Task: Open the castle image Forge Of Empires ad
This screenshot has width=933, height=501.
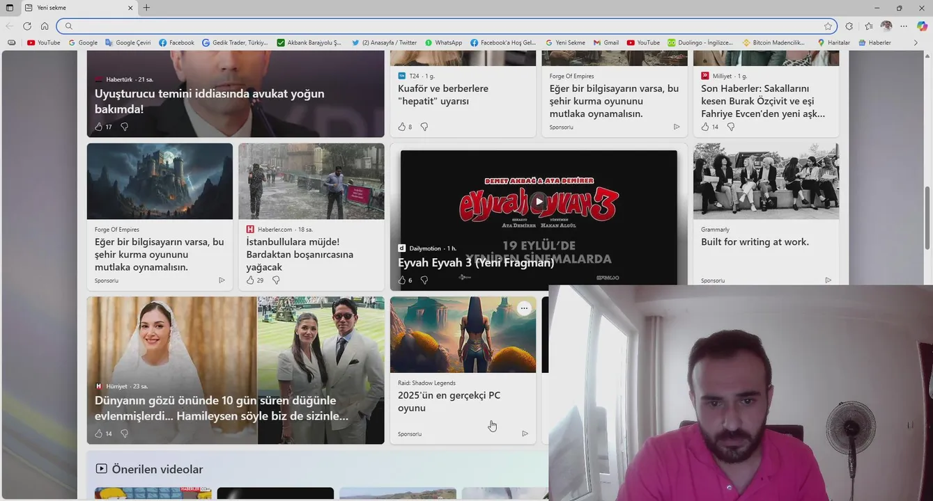Action: [x=160, y=181]
